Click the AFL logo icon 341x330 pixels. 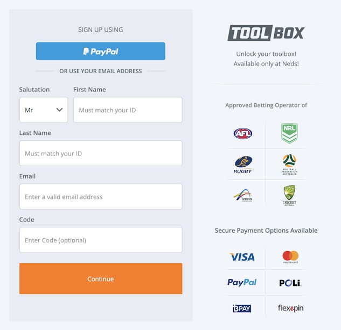(x=242, y=133)
